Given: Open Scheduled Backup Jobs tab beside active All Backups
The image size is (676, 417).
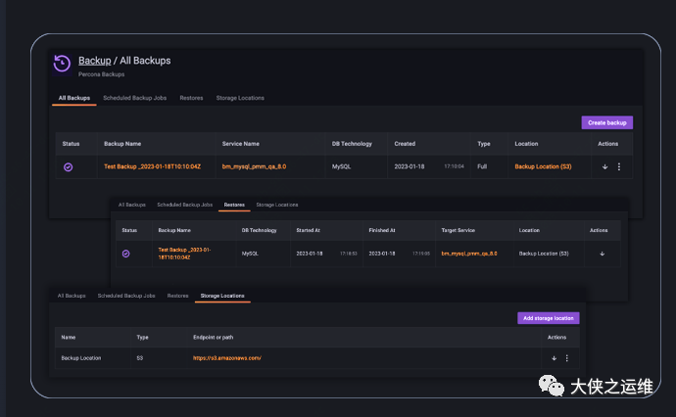Looking at the screenshot, I should click(x=136, y=98).
